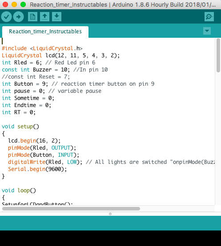Image resolution: width=221 pixels, height=246 pixels.
Task: Expand the tab options dropdown arrow
Action: coord(207,31)
